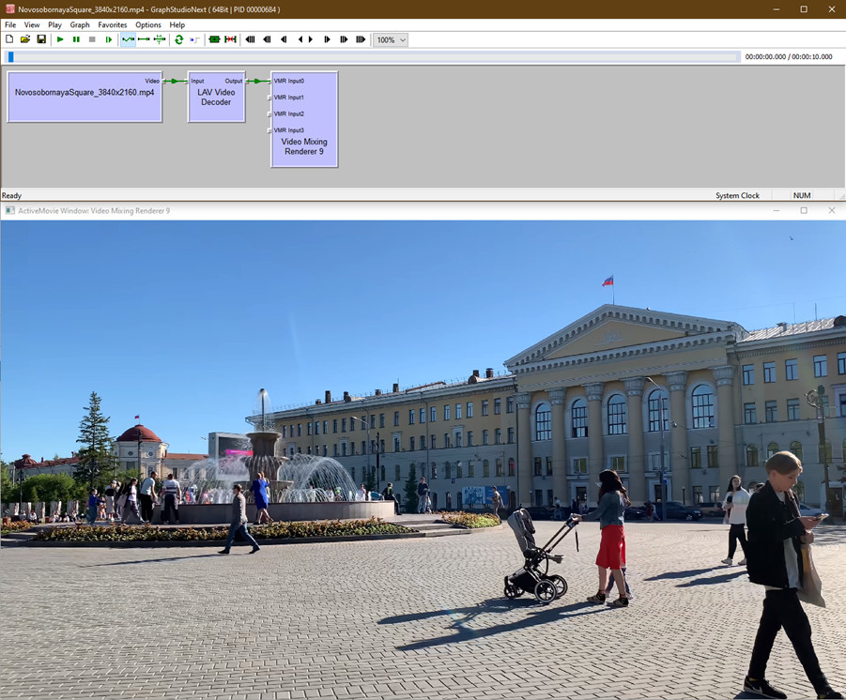Image resolution: width=846 pixels, height=700 pixels.
Task: Click the green circular Refresh arrows icon
Action: (x=178, y=39)
